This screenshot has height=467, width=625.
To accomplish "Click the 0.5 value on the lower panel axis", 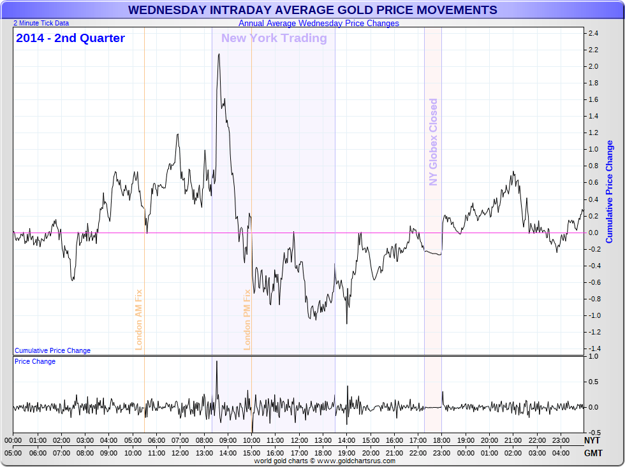I will tap(593, 382).
